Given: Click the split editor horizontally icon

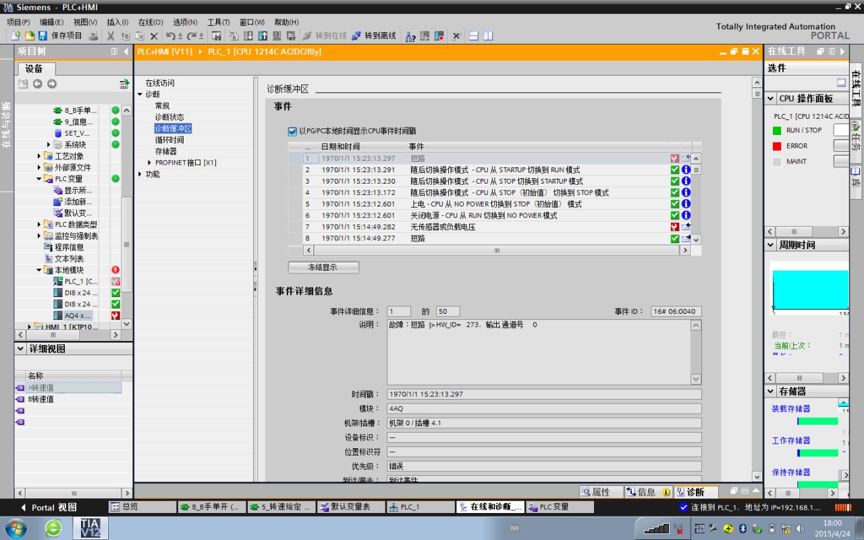Looking at the screenshot, I should [474, 36].
